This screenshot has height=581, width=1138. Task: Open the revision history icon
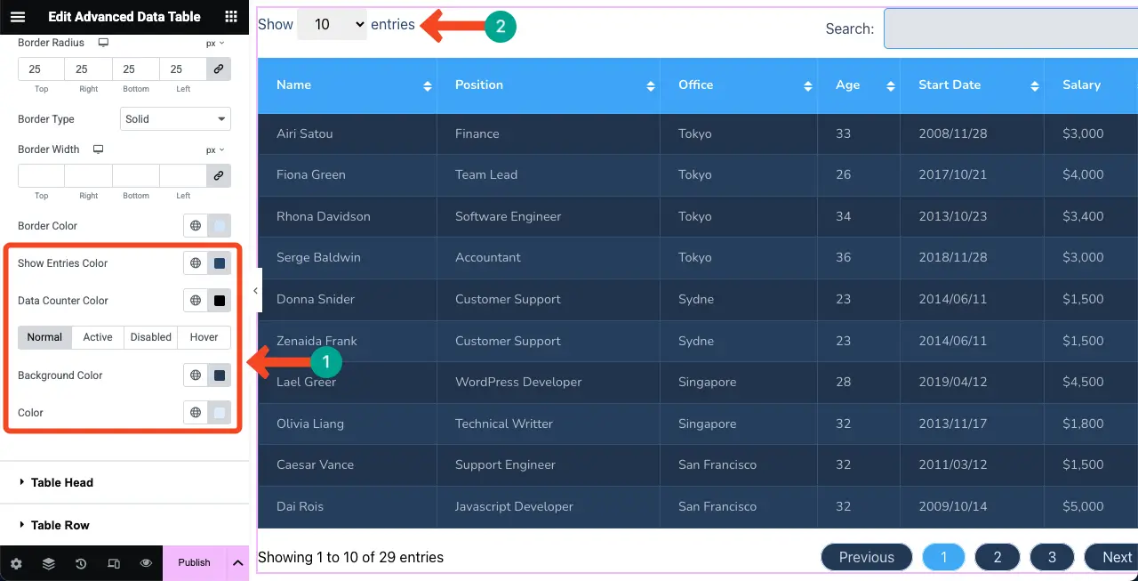tap(81, 563)
